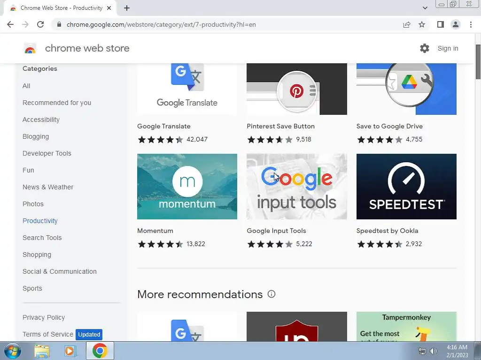
Task: Click the Google Input Tools title
Action: [x=276, y=231]
